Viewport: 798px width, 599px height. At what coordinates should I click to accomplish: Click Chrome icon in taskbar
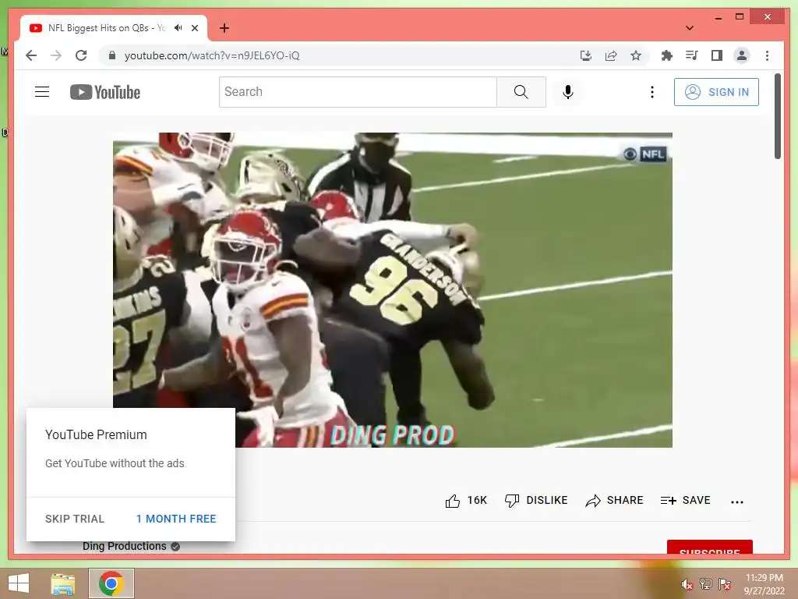(111, 583)
